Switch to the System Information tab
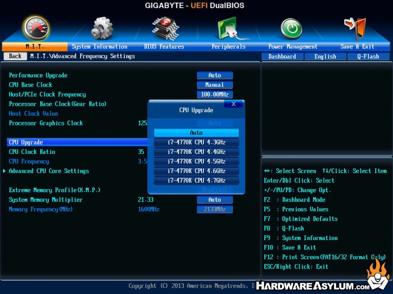Viewport: 393px width, 294px height. [100, 47]
